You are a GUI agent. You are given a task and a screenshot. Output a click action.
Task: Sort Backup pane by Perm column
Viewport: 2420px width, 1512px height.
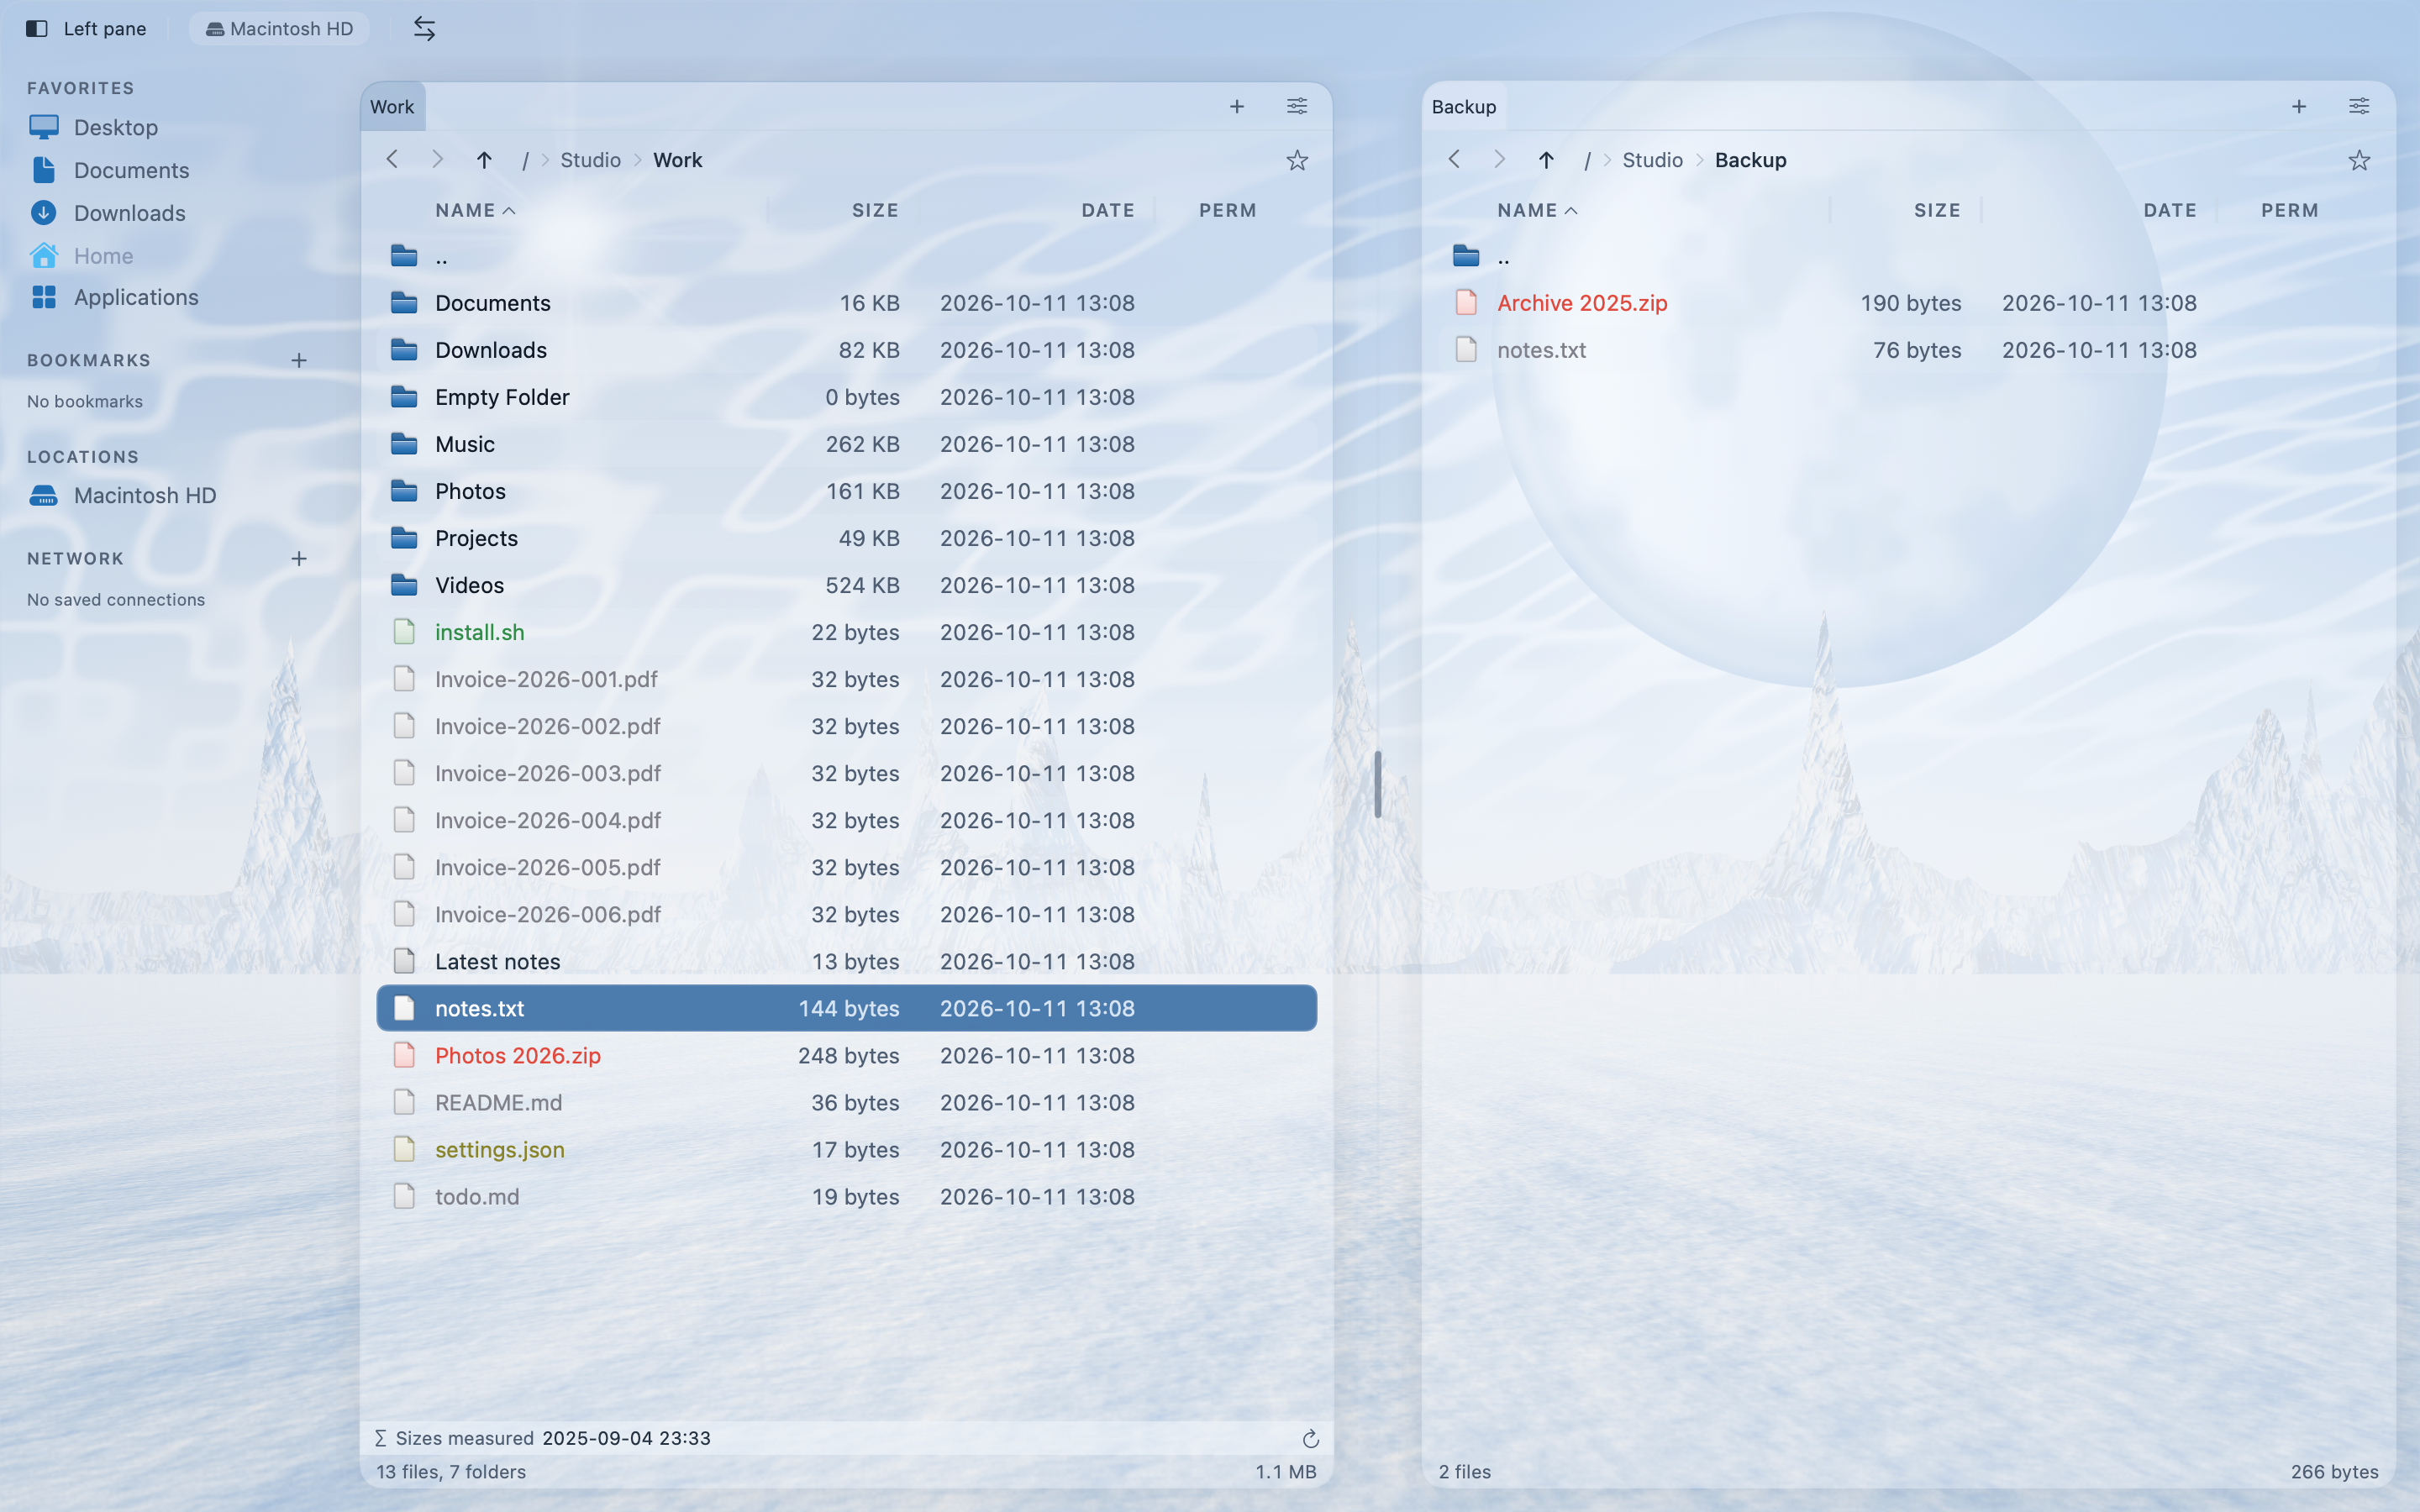2290,210
